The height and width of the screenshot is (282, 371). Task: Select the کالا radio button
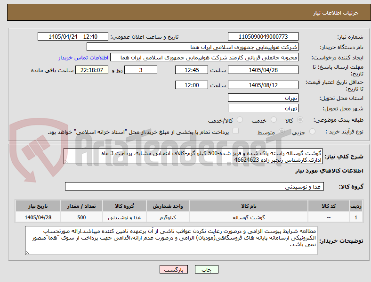[300, 120]
